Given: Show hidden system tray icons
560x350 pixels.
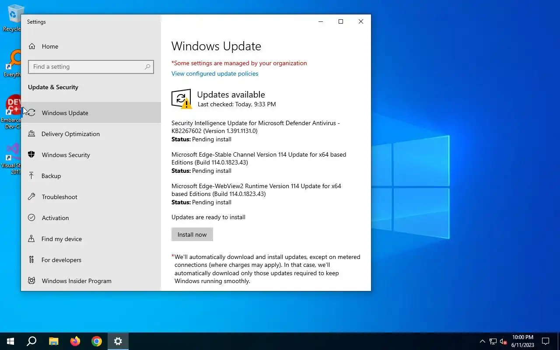Looking at the screenshot, I should pyautogui.click(x=483, y=341).
